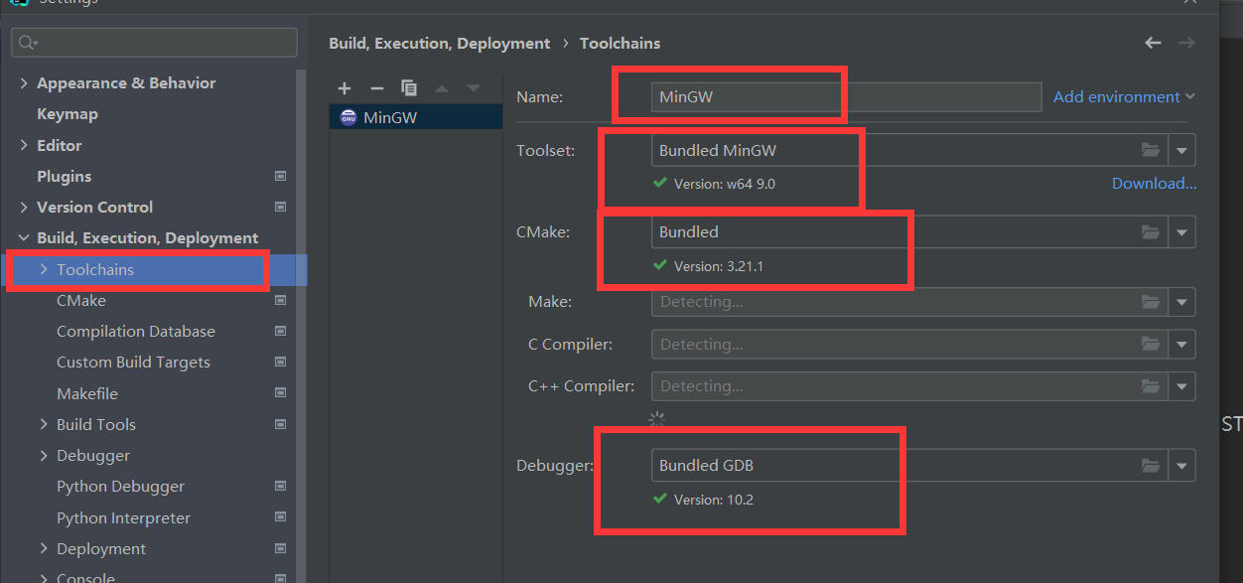The width and height of the screenshot is (1243, 583).
Task: Open the C++ Compiler dropdown arrow
Action: 1181,386
